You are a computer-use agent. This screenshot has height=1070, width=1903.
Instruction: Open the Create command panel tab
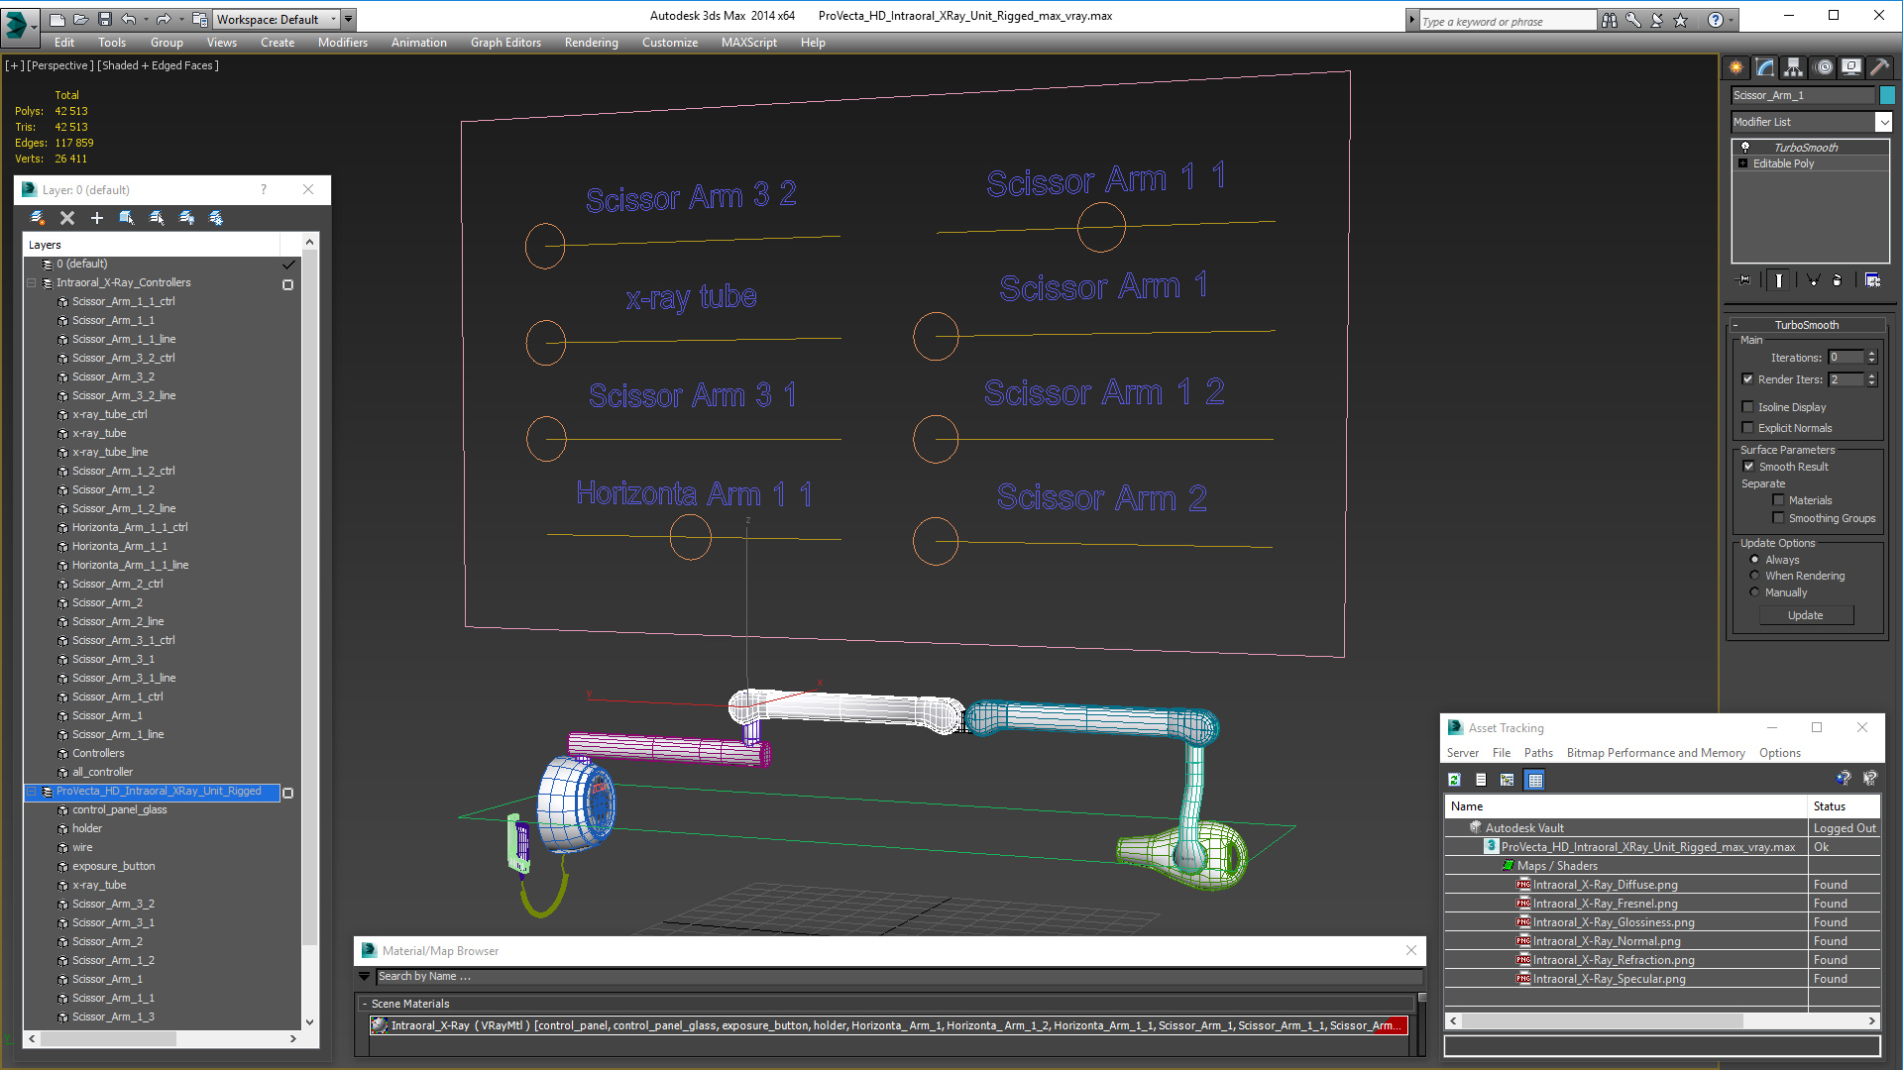(1735, 67)
